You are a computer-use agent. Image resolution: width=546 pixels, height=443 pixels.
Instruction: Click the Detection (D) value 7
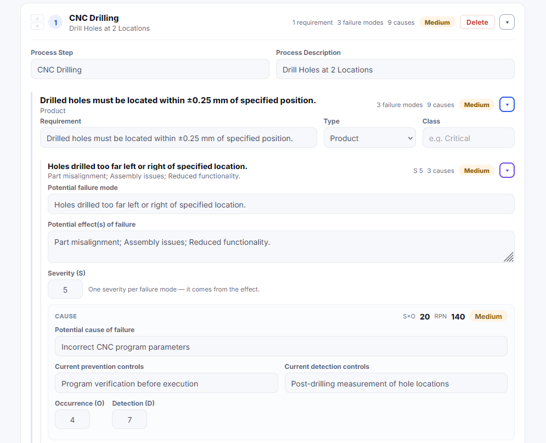tap(130, 419)
